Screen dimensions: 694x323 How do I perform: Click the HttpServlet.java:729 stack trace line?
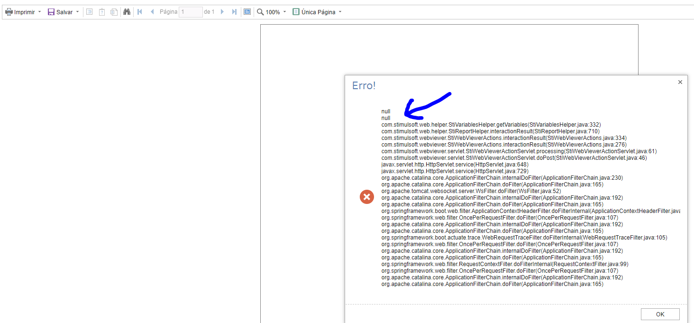(x=455, y=171)
